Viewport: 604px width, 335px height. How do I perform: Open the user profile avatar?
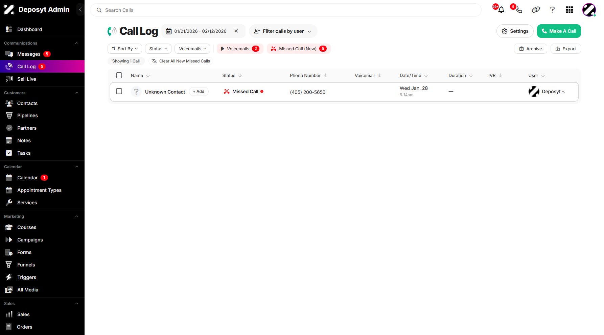[589, 10]
